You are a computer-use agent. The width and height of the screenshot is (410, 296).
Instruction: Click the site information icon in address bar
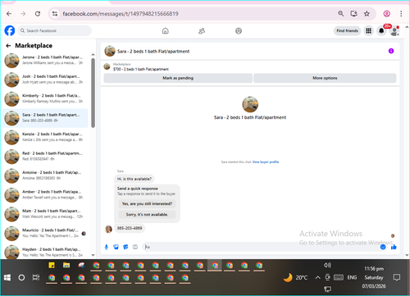pyautogui.click(x=55, y=14)
